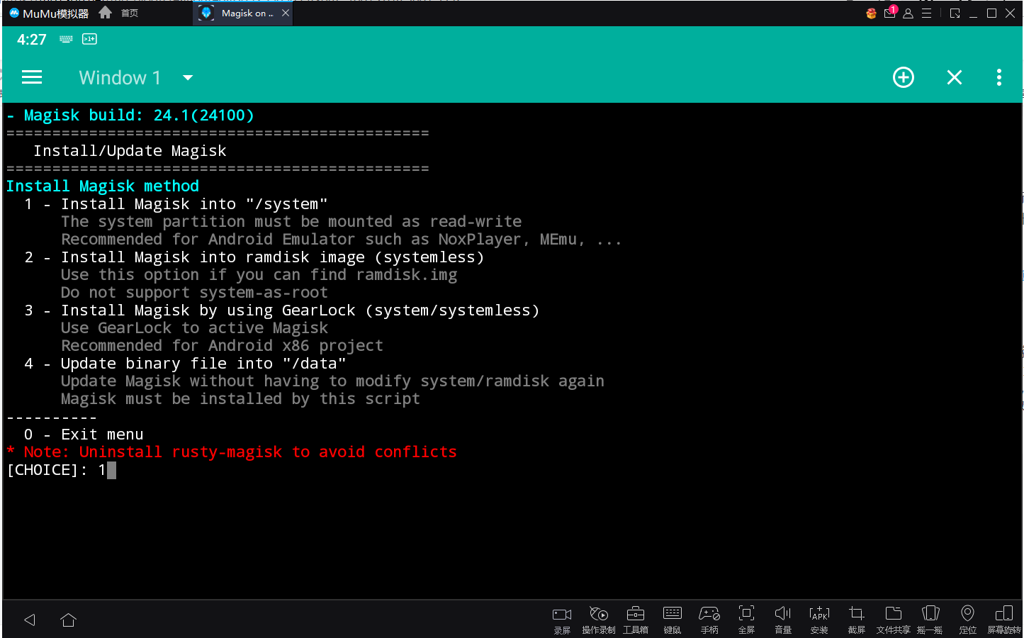Click the [CHOICE]: input prompt line
The width and height of the screenshot is (1024, 638).
coord(61,470)
